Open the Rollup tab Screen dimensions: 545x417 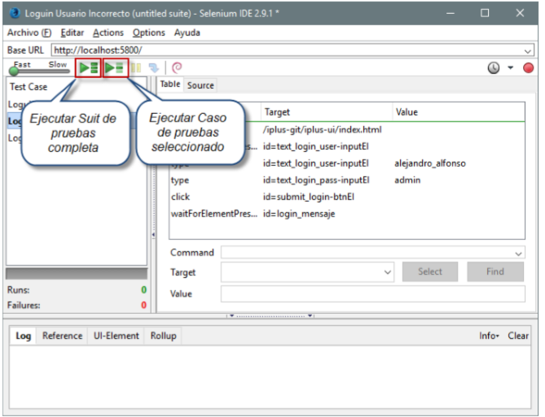(x=164, y=336)
